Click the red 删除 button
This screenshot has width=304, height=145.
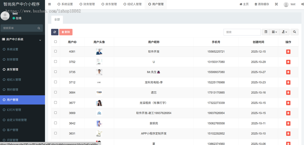(66, 32)
